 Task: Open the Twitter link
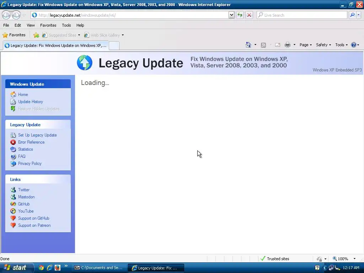coord(24,190)
